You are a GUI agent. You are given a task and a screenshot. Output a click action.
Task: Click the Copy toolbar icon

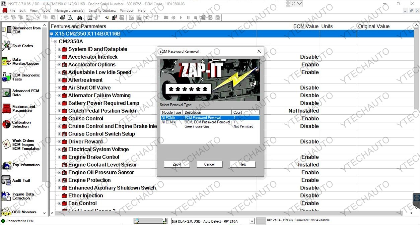point(45,18)
